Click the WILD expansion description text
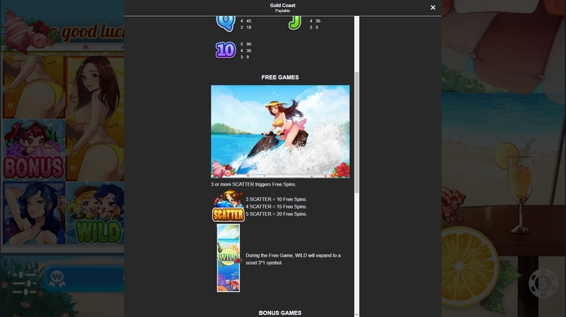566x317 pixels. point(293,259)
